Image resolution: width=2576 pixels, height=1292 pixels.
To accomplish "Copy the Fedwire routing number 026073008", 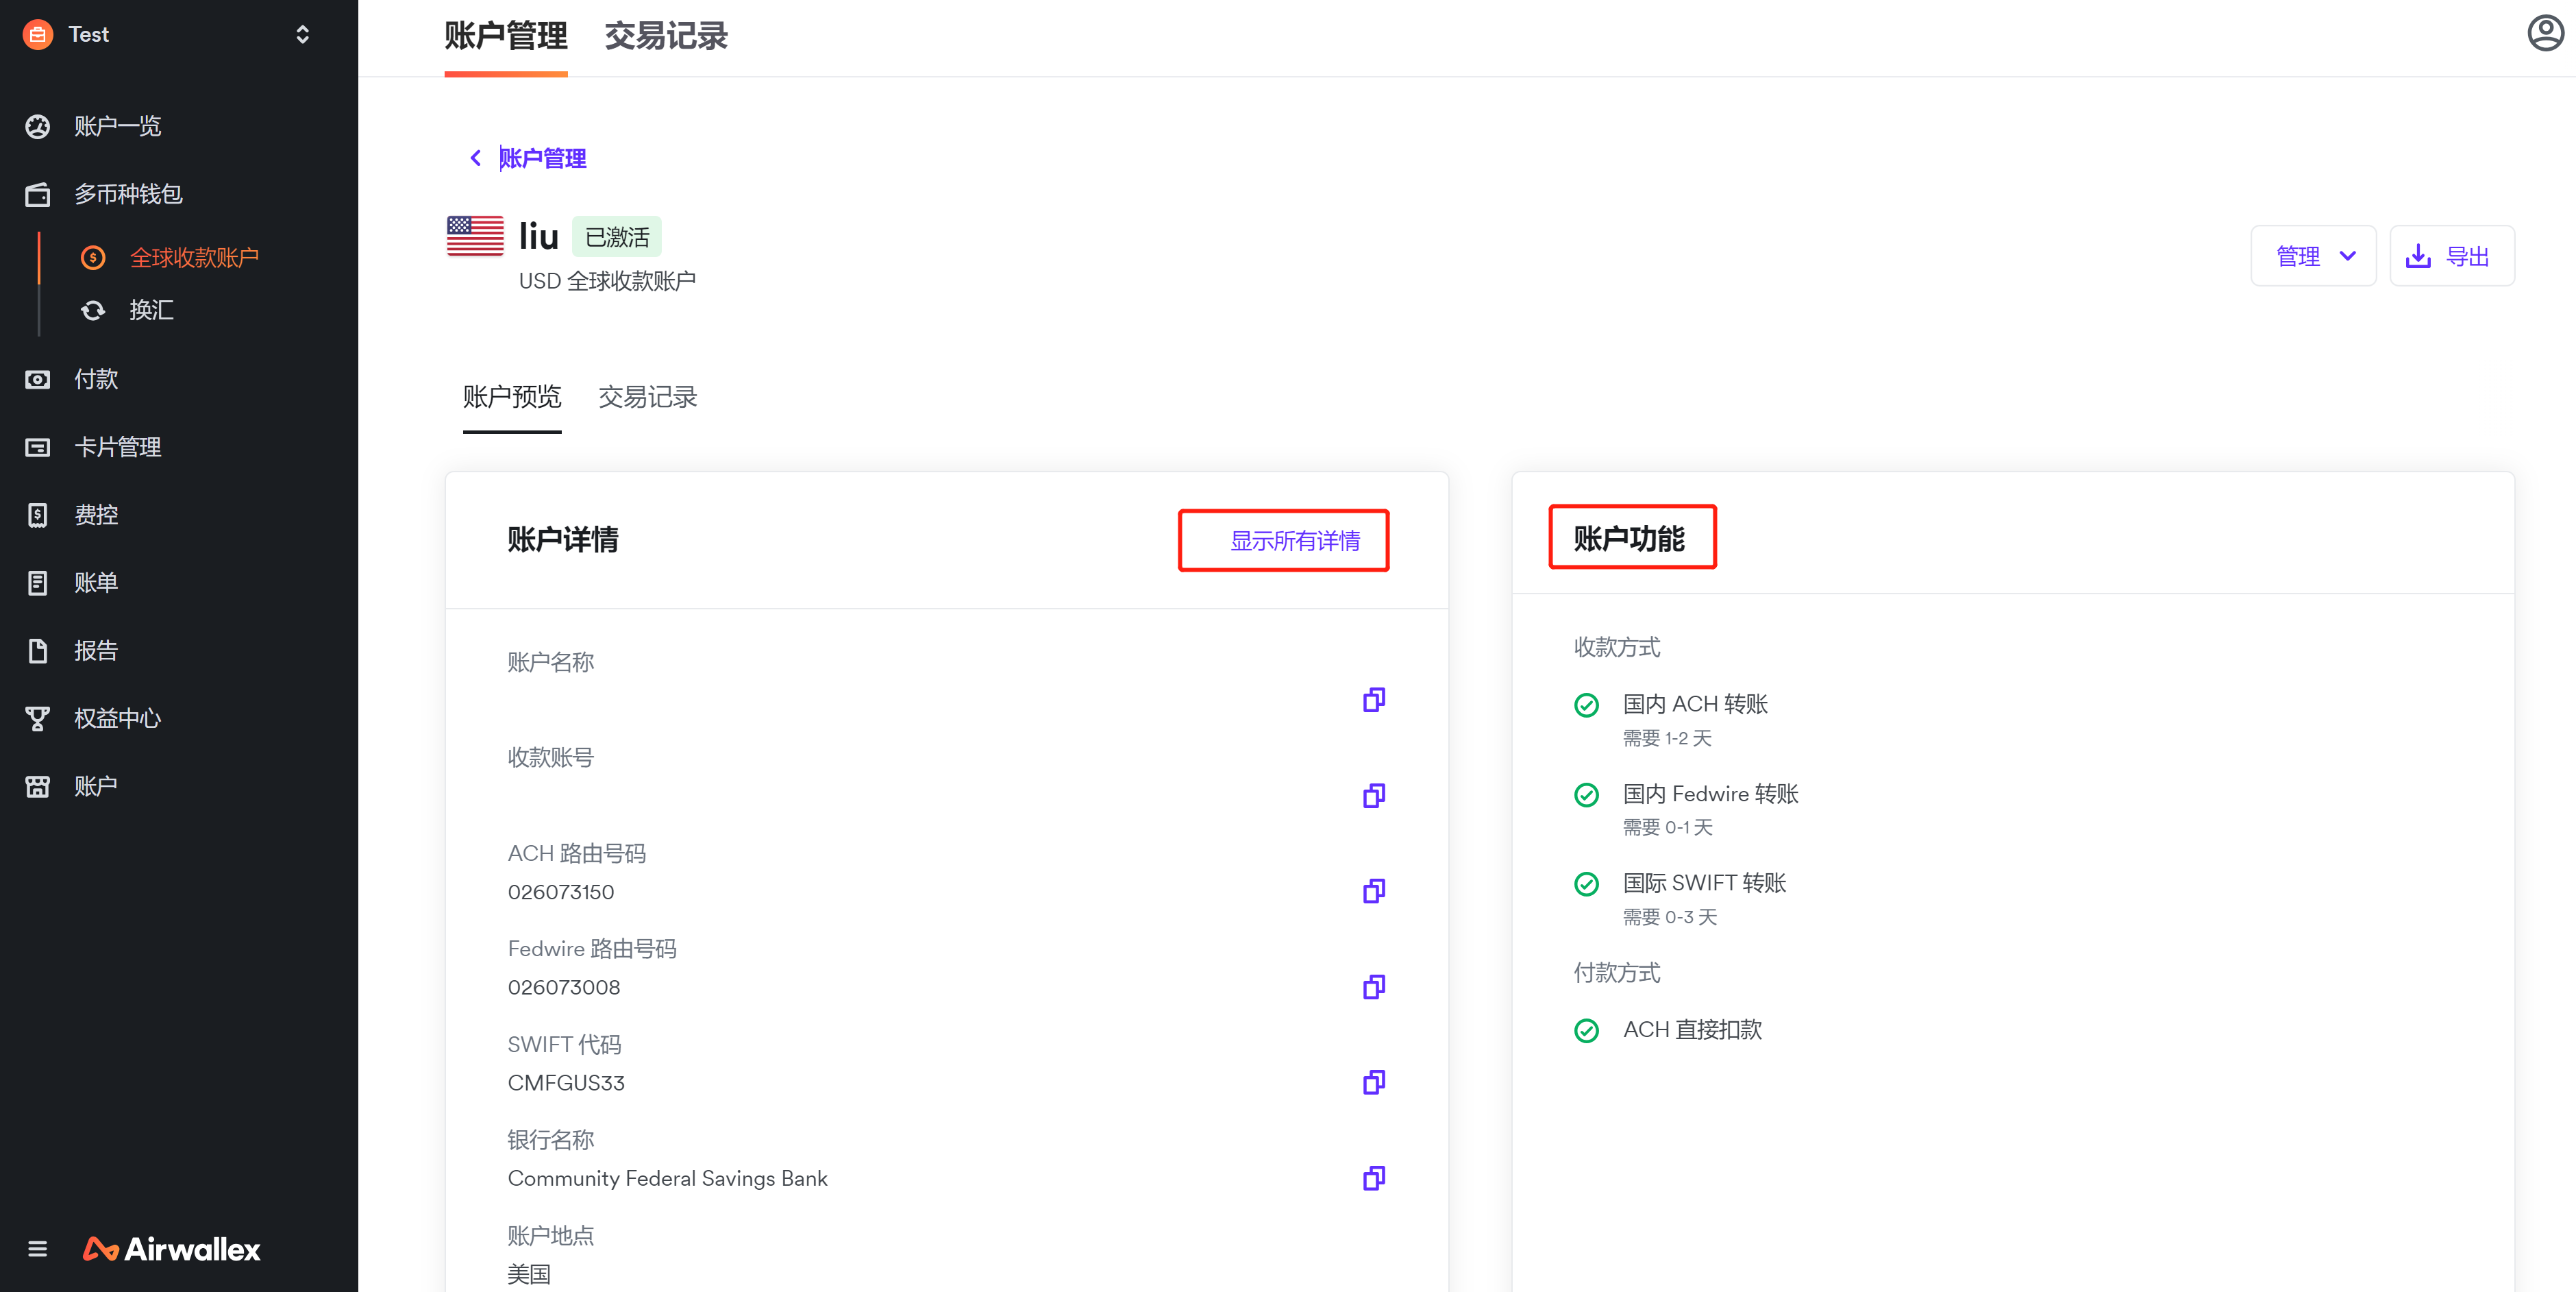I will tap(1374, 987).
